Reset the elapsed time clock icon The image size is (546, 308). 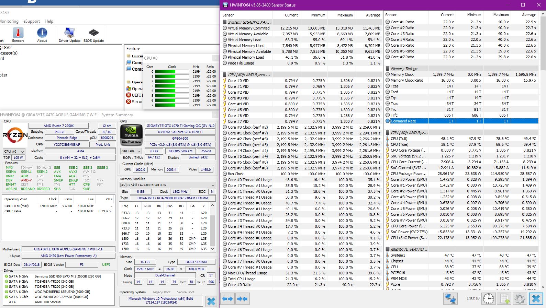click(x=488, y=299)
